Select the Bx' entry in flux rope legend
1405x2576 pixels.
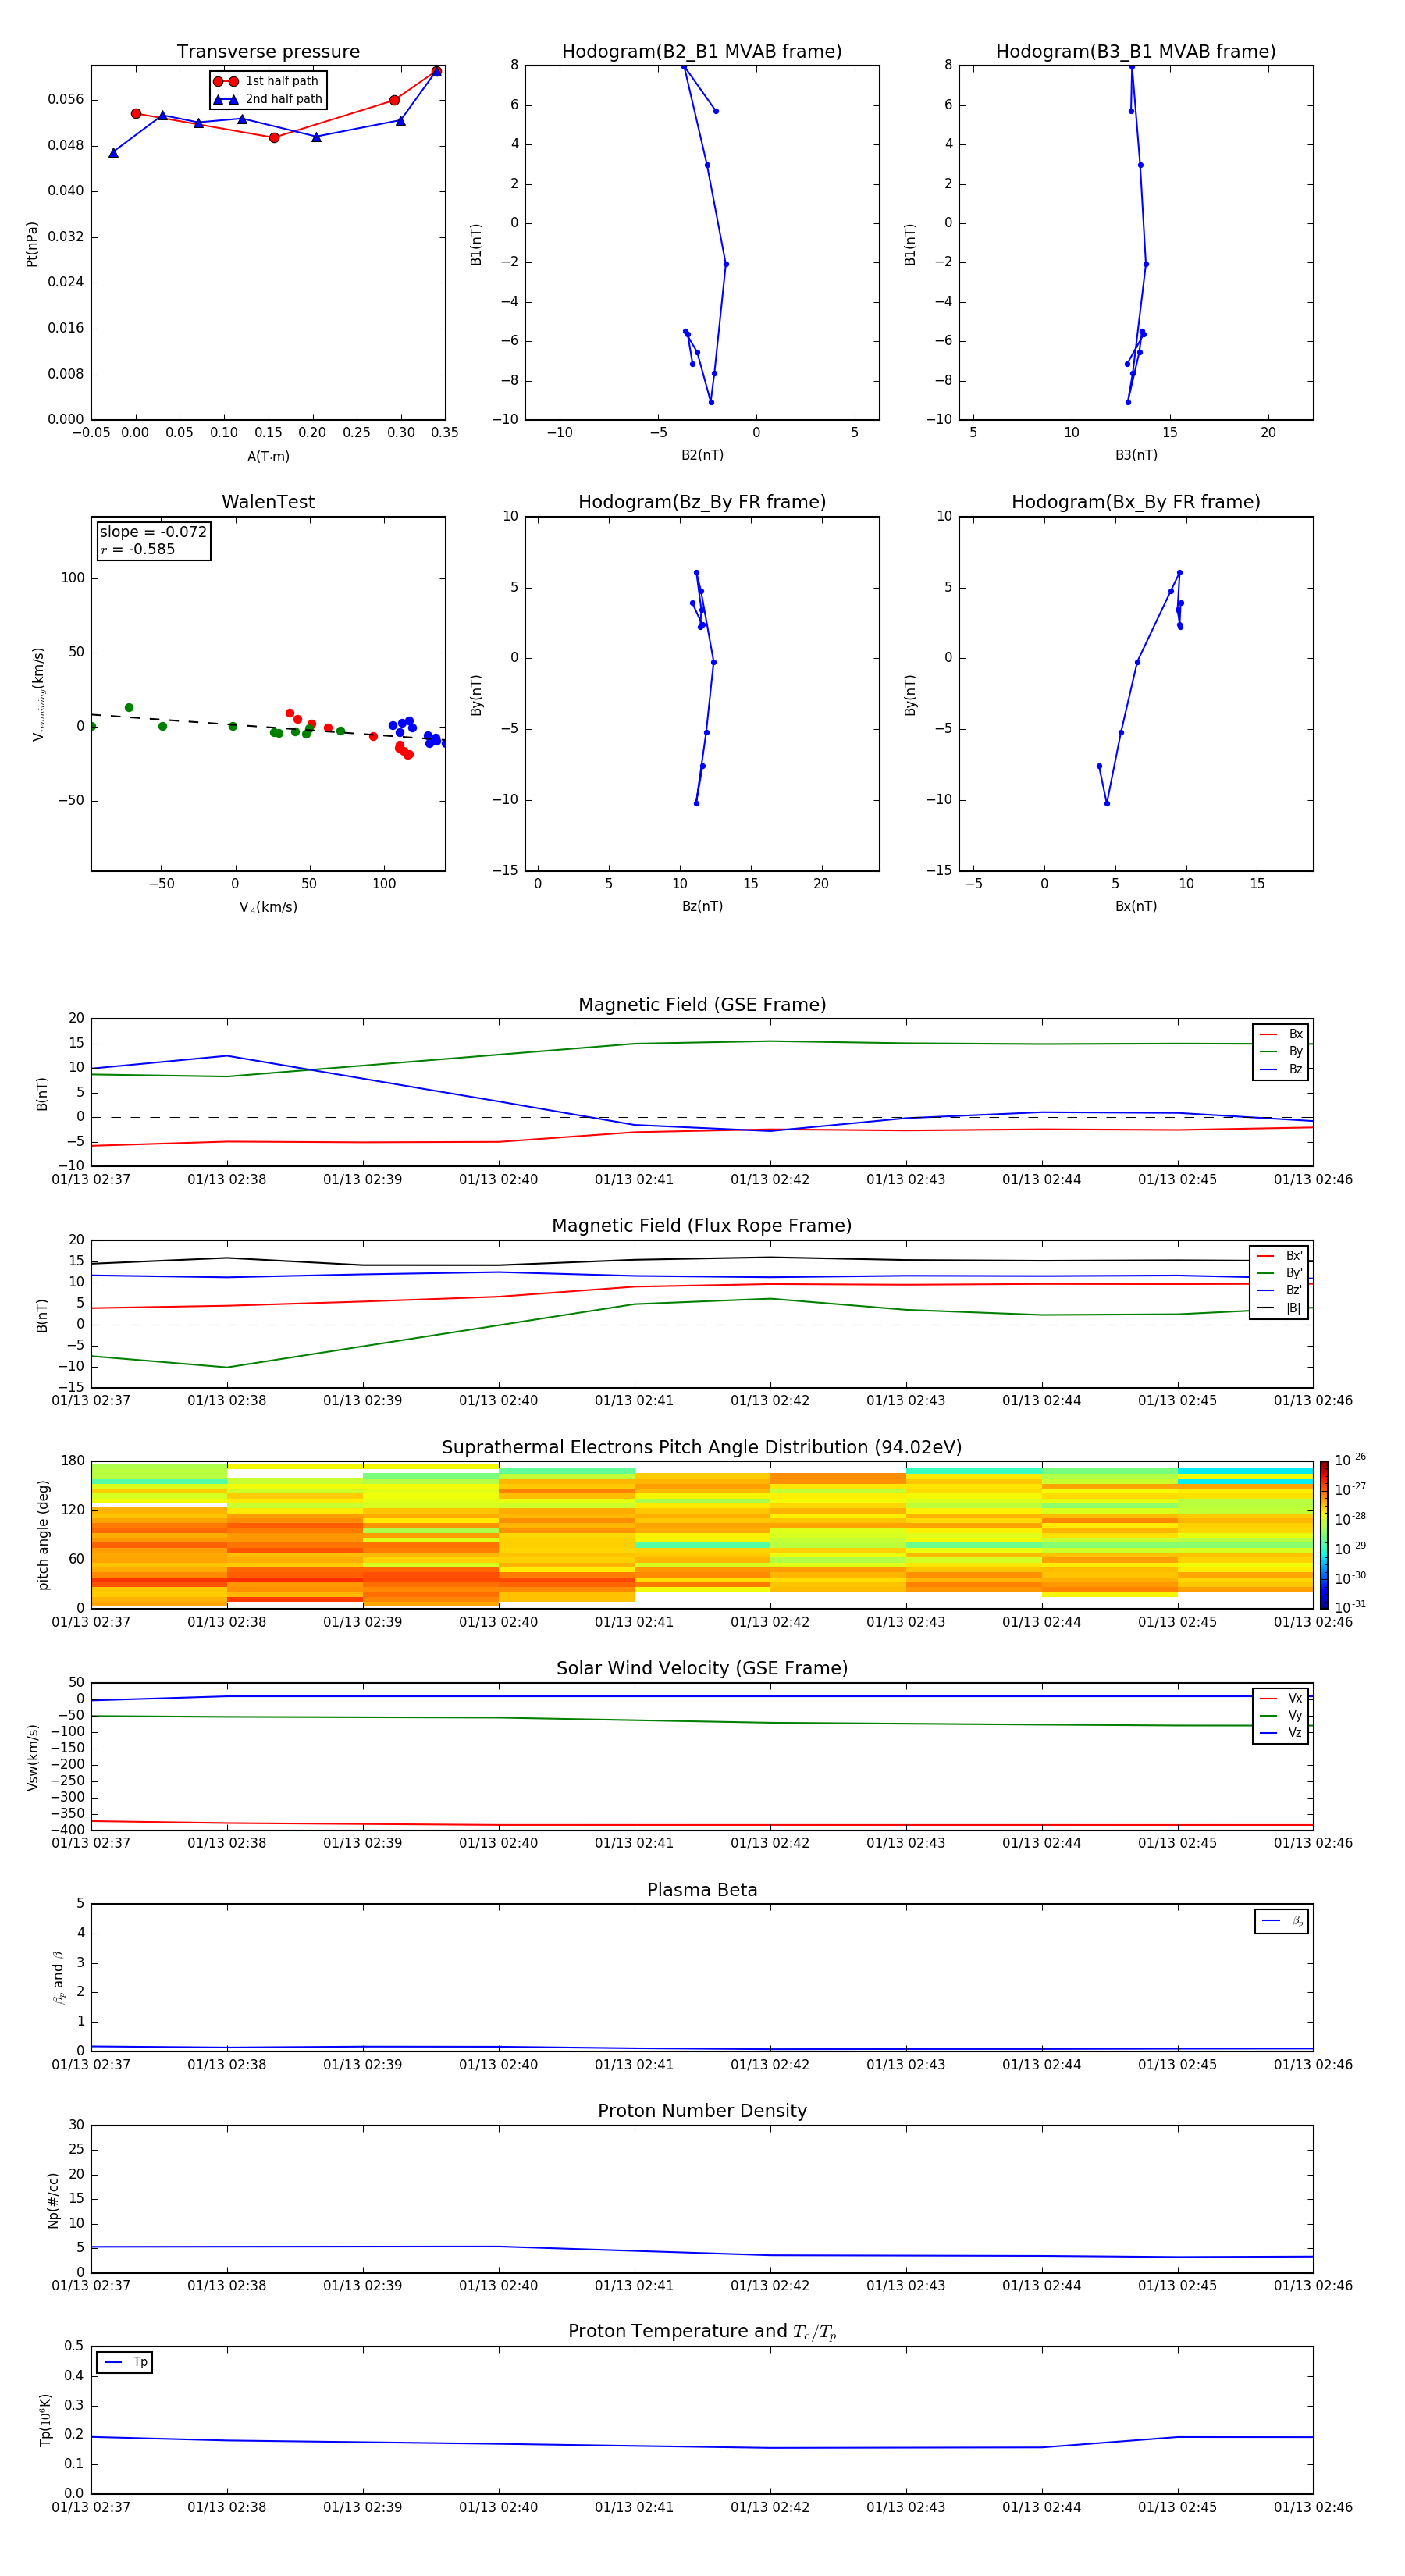point(1279,1256)
